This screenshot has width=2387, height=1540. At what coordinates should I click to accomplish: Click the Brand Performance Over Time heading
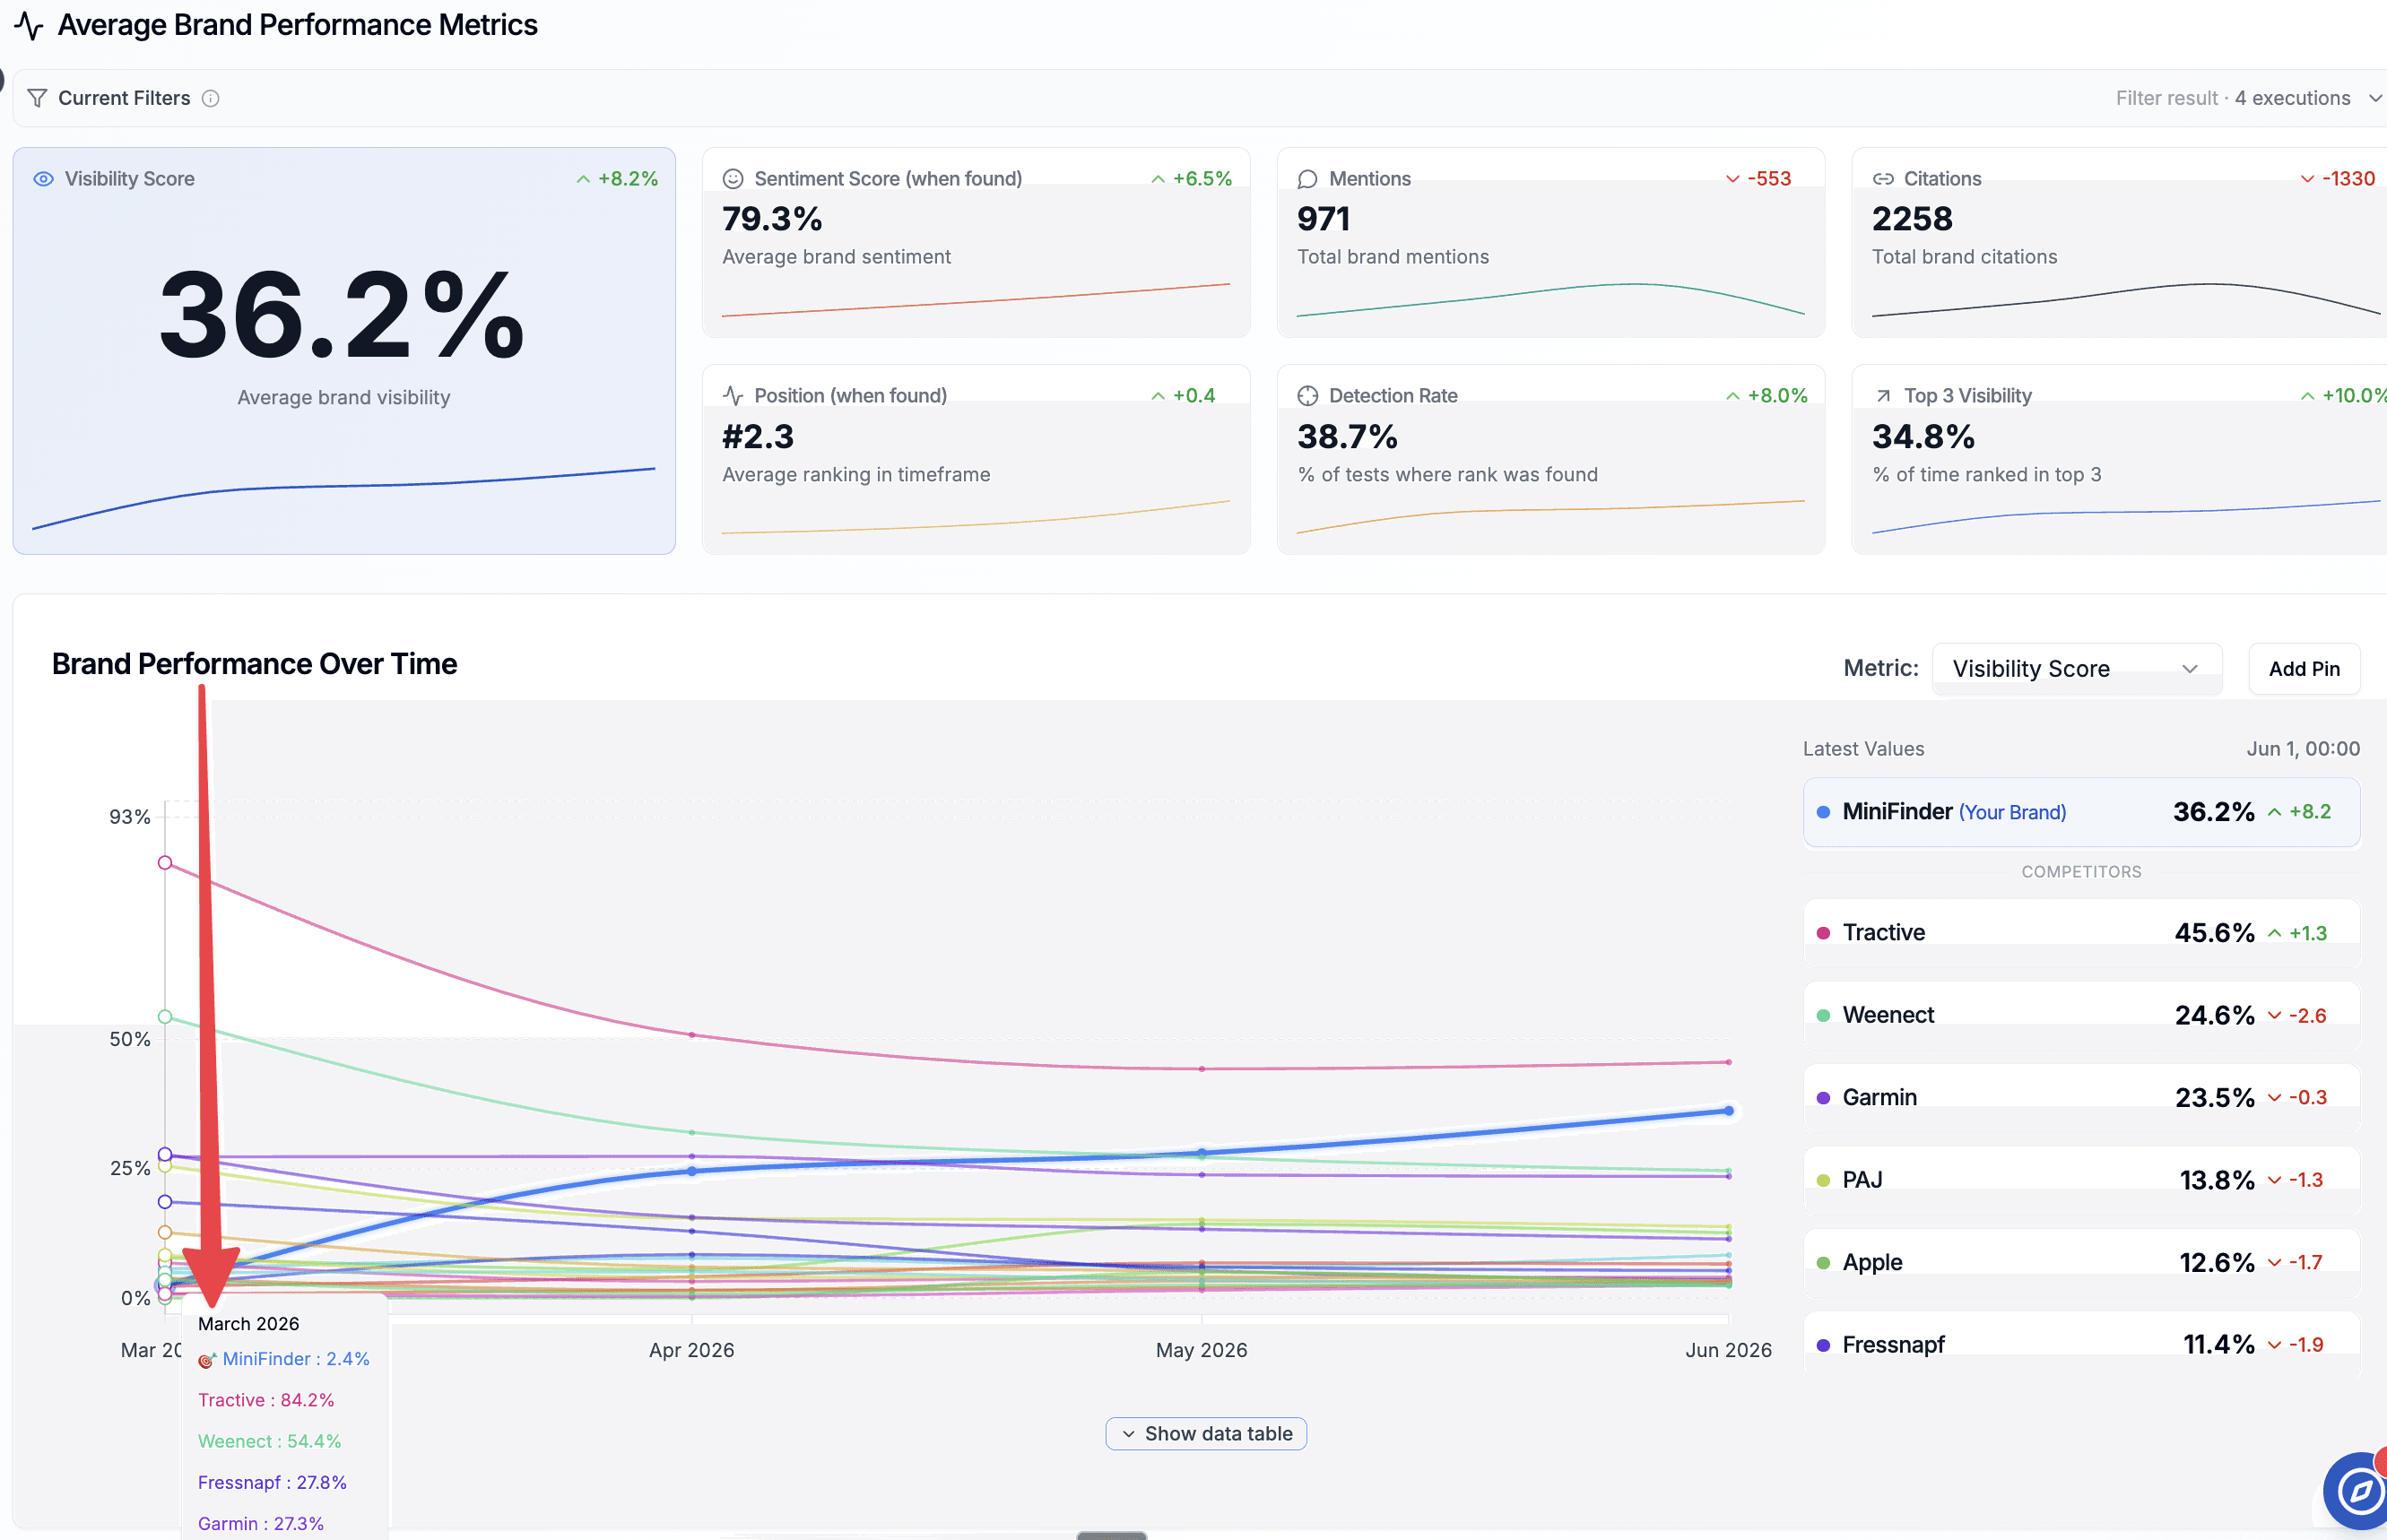[254, 664]
